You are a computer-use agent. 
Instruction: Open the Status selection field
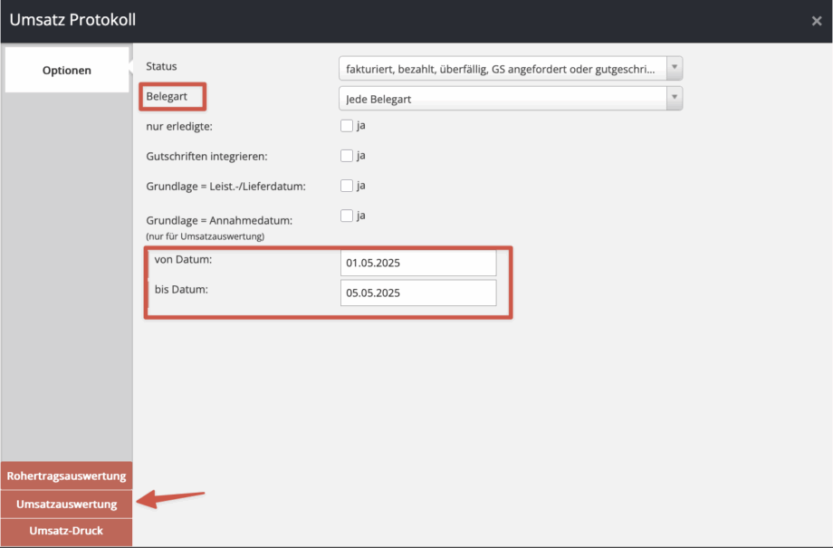point(501,69)
